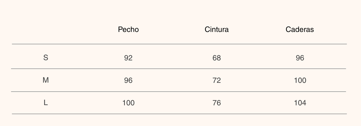Click the divider line between rows S and M
This screenshot has width=361, height=126.
pyautogui.click(x=178, y=69)
